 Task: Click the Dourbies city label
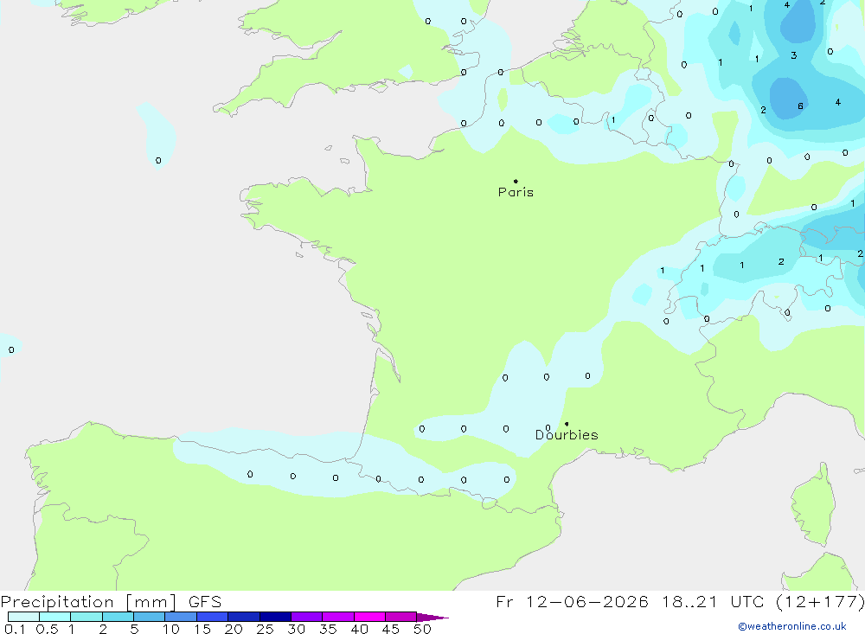coord(567,435)
